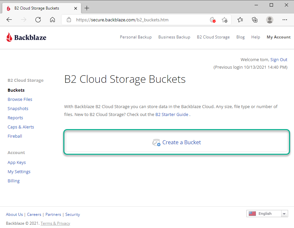
Task: Open the Partners footer link
Action: click(53, 215)
